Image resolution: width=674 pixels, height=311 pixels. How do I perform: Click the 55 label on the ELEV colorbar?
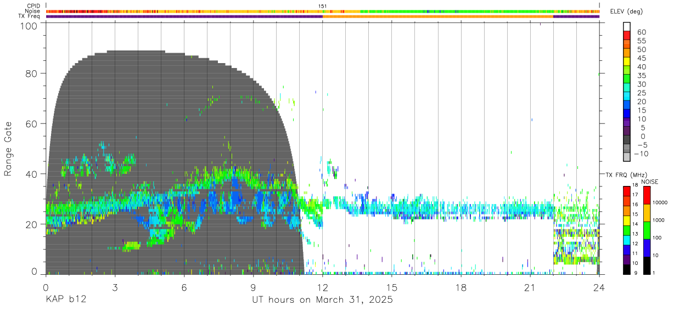point(642,41)
